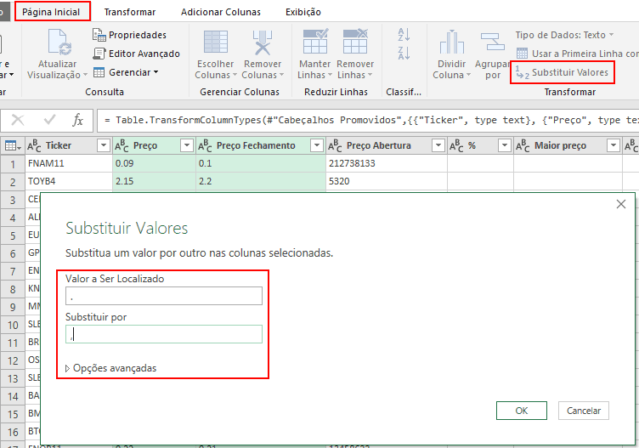639x448 pixels.
Task: Click inside the formula bar
Action: [368, 120]
